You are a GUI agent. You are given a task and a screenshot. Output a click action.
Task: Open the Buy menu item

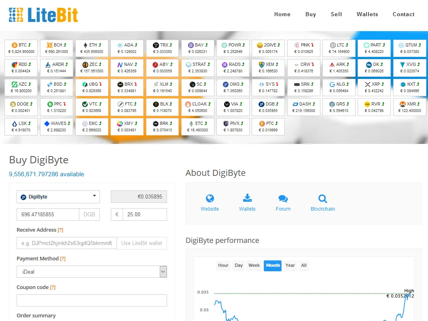[311, 14]
